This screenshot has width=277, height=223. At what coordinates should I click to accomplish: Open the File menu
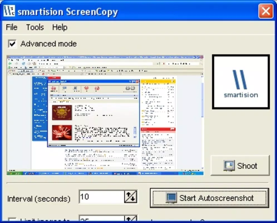(x=12, y=27)
